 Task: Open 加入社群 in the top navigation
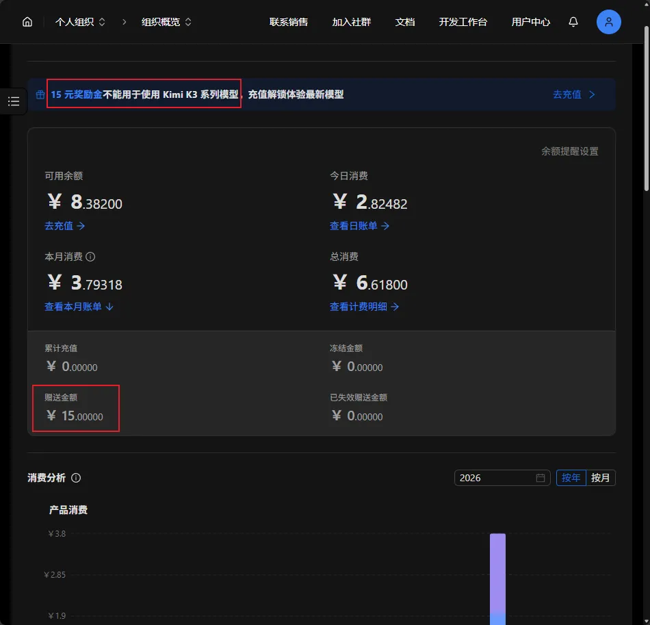pyautogui.click(x=352, y=22)
